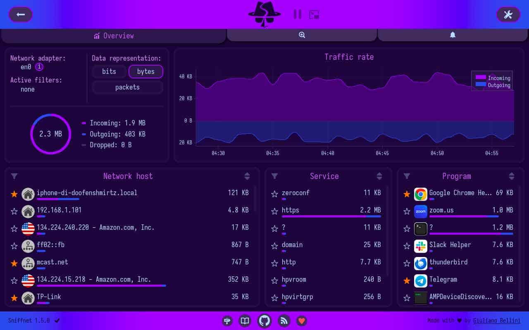
Task: Open settings with the wrench icon
Action: (x=508, y=14)
